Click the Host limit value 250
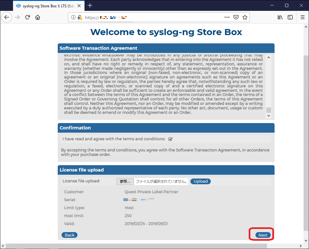The width and height of the screenshot is (309, 249). pyautogui.click(x=128, y=216)
